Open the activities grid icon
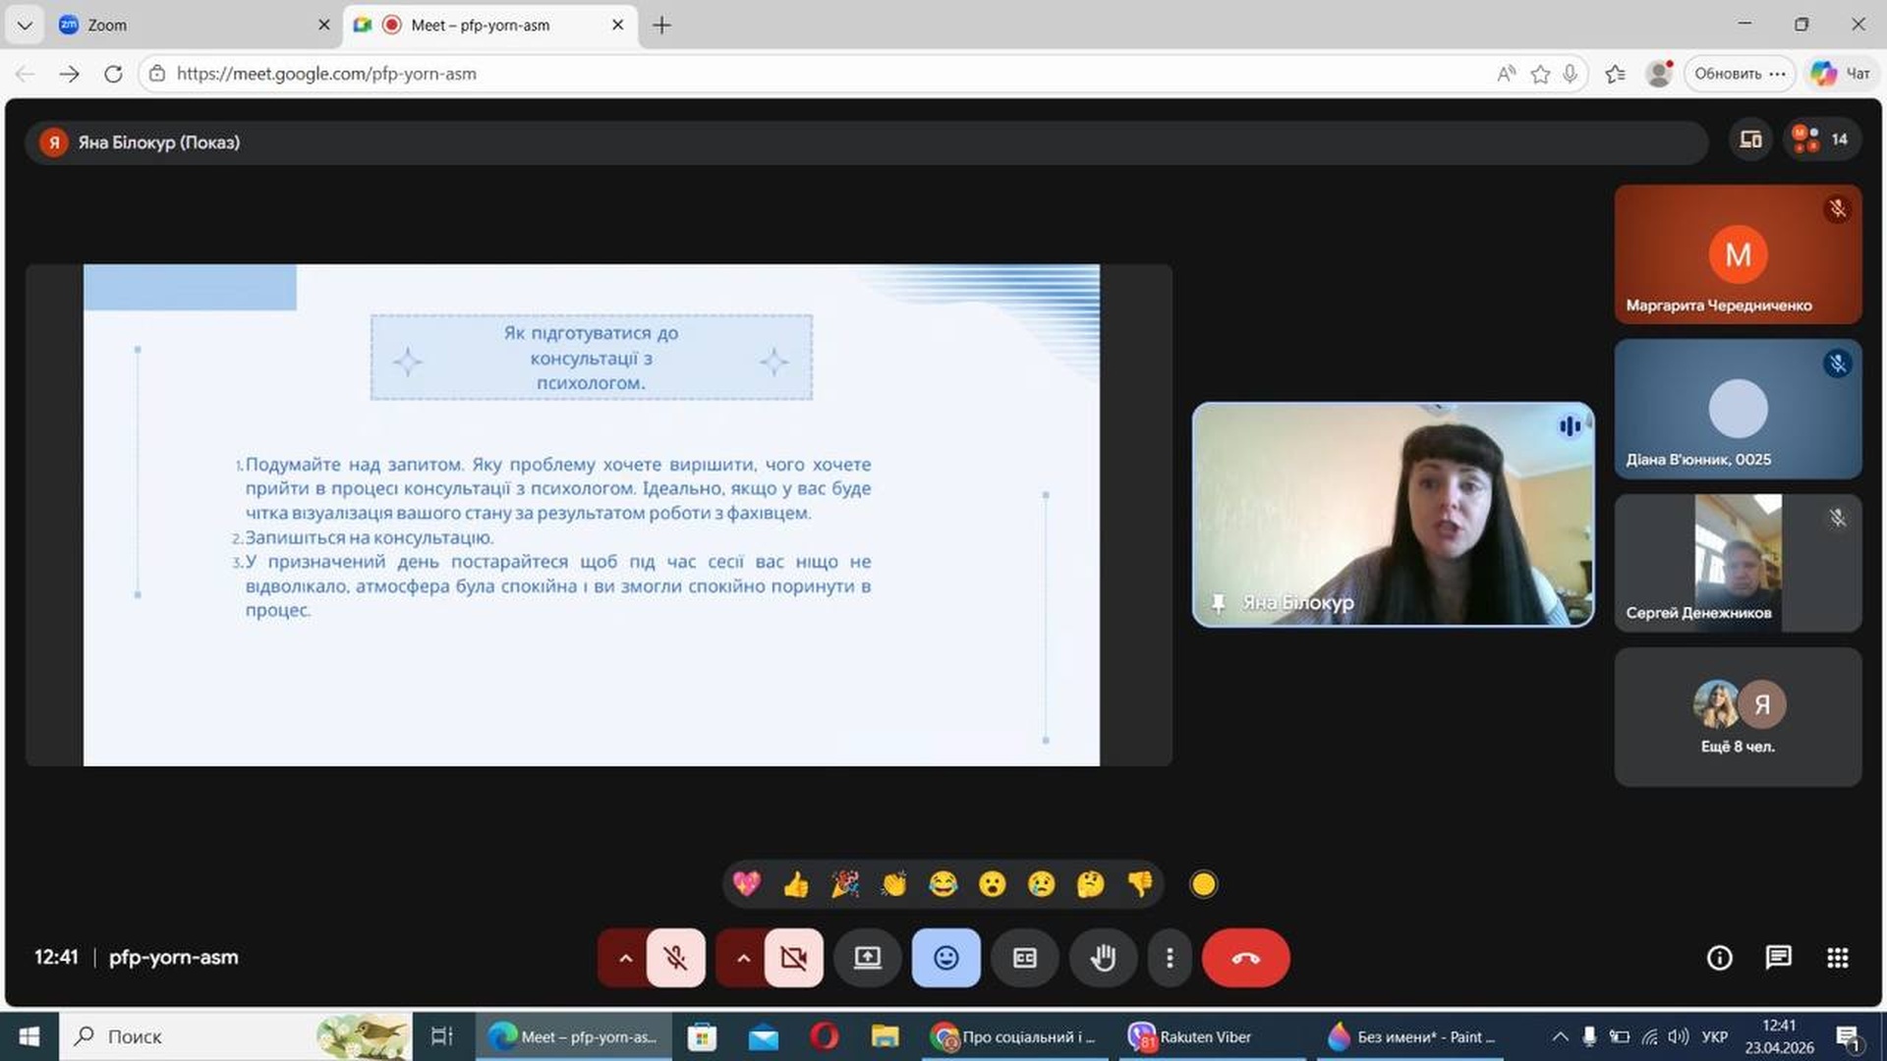1887x1061 pixels. [1837, 958]
